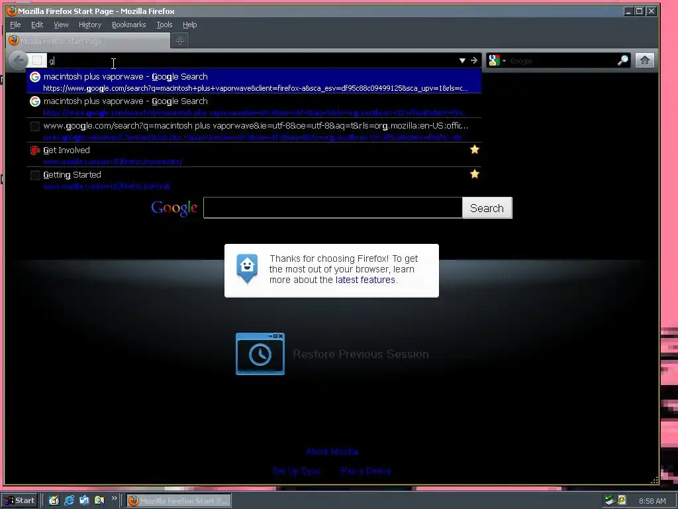Screen dimensions: 678x509
Task: Launch Internet Explorer from quick launch
Action: (x=69, y=500)
